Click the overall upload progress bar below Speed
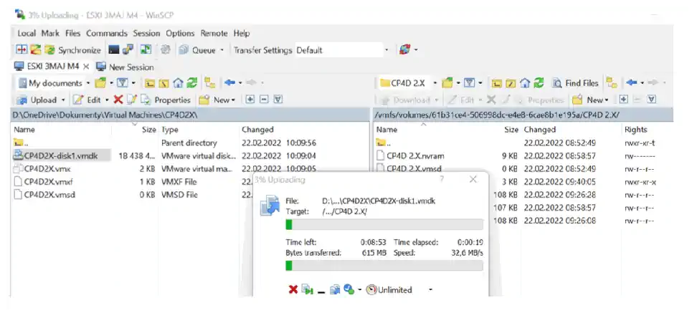The width and height of the screenshot is (697, 318). coord(384,266)
